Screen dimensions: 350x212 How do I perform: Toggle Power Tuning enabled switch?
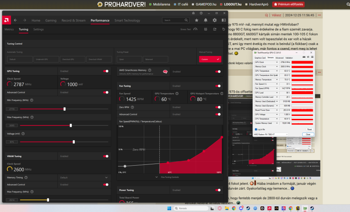pyautogui.click(x=218, y=190)
